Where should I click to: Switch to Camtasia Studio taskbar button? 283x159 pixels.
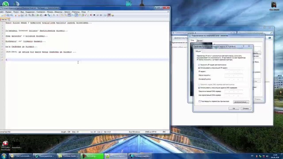click(x=68, y=156)
